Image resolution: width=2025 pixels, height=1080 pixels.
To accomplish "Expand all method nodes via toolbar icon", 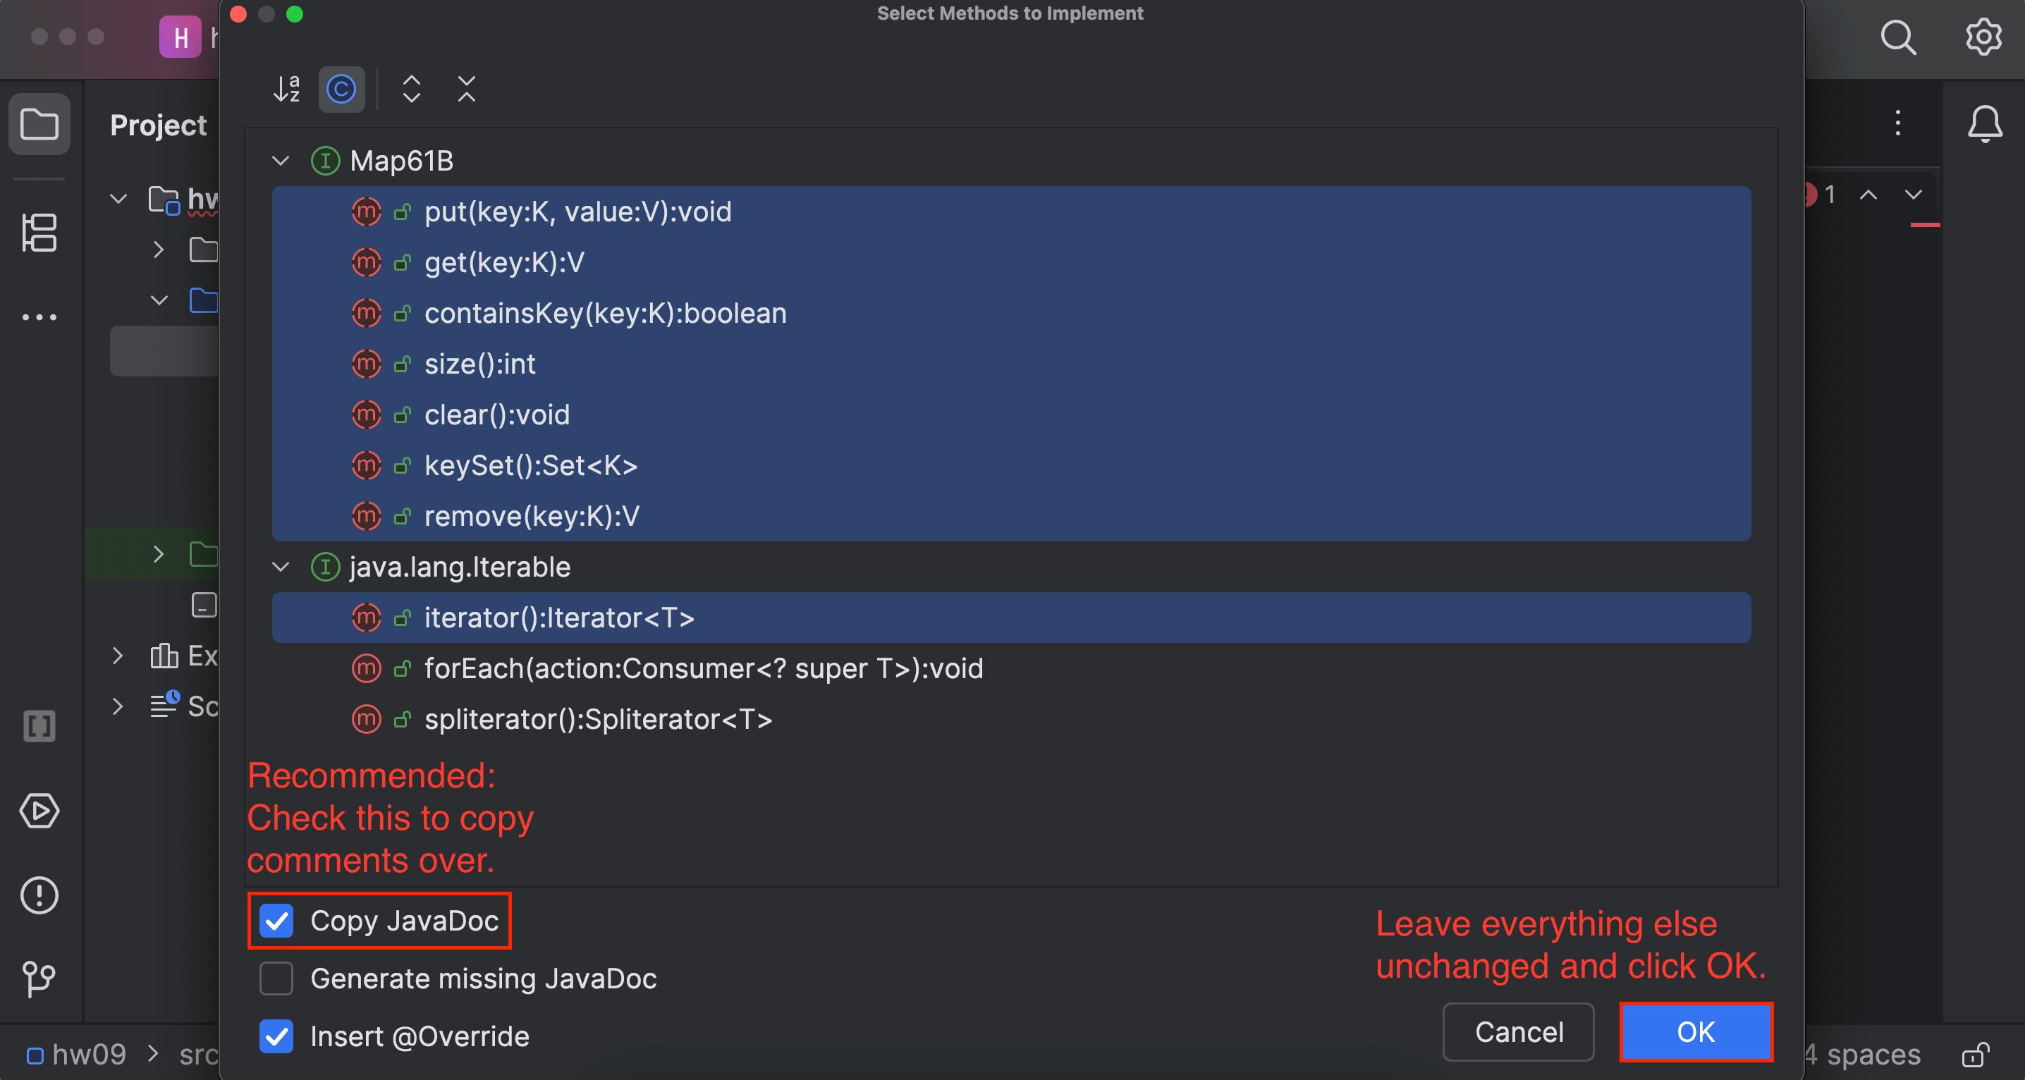I will coord(411,90).
